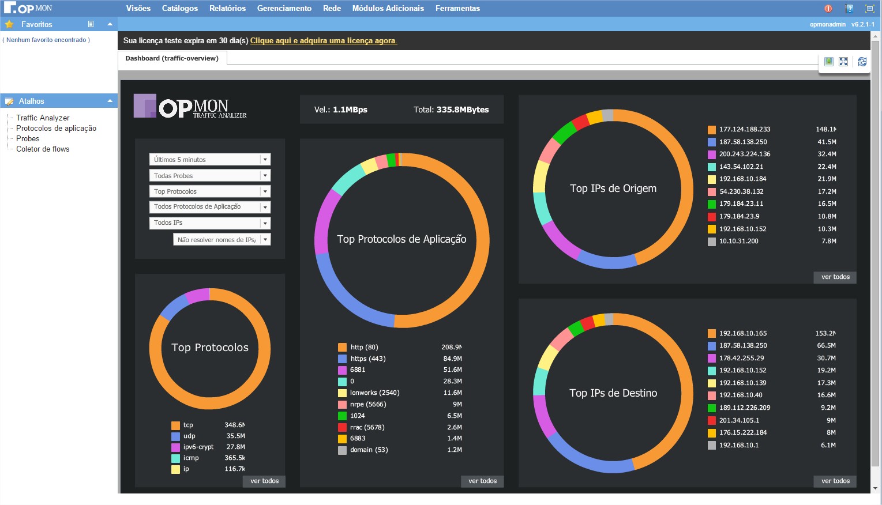Open the 'Todas Probes' dropdown
882x505 pixels.
pos(265,176)
